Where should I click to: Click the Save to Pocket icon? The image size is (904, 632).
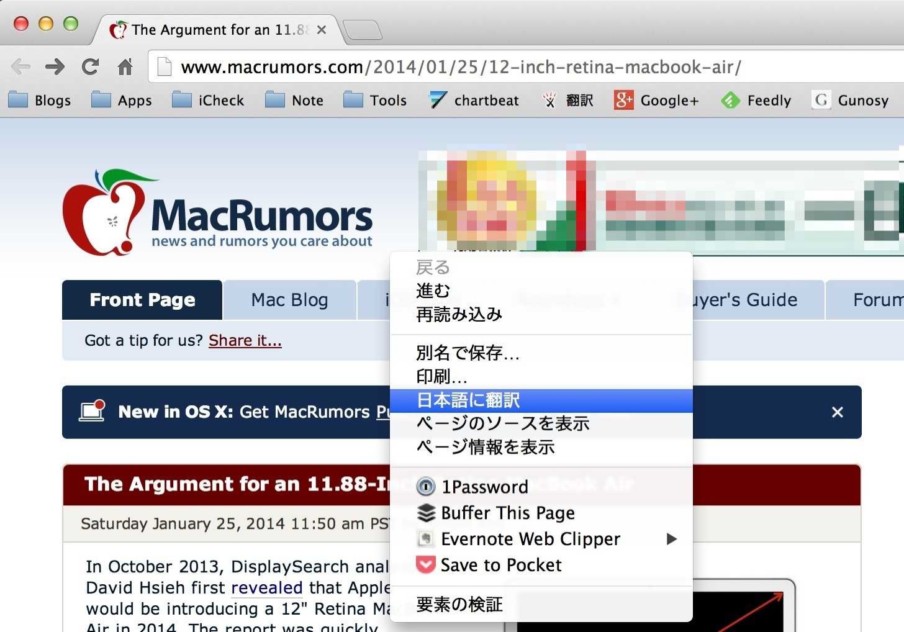[426, 564]
